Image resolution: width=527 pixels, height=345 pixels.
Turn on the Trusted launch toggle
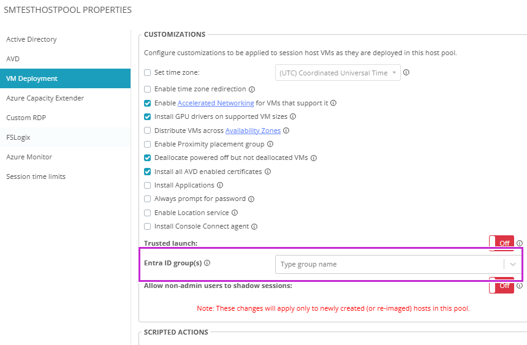click(501, 243)
